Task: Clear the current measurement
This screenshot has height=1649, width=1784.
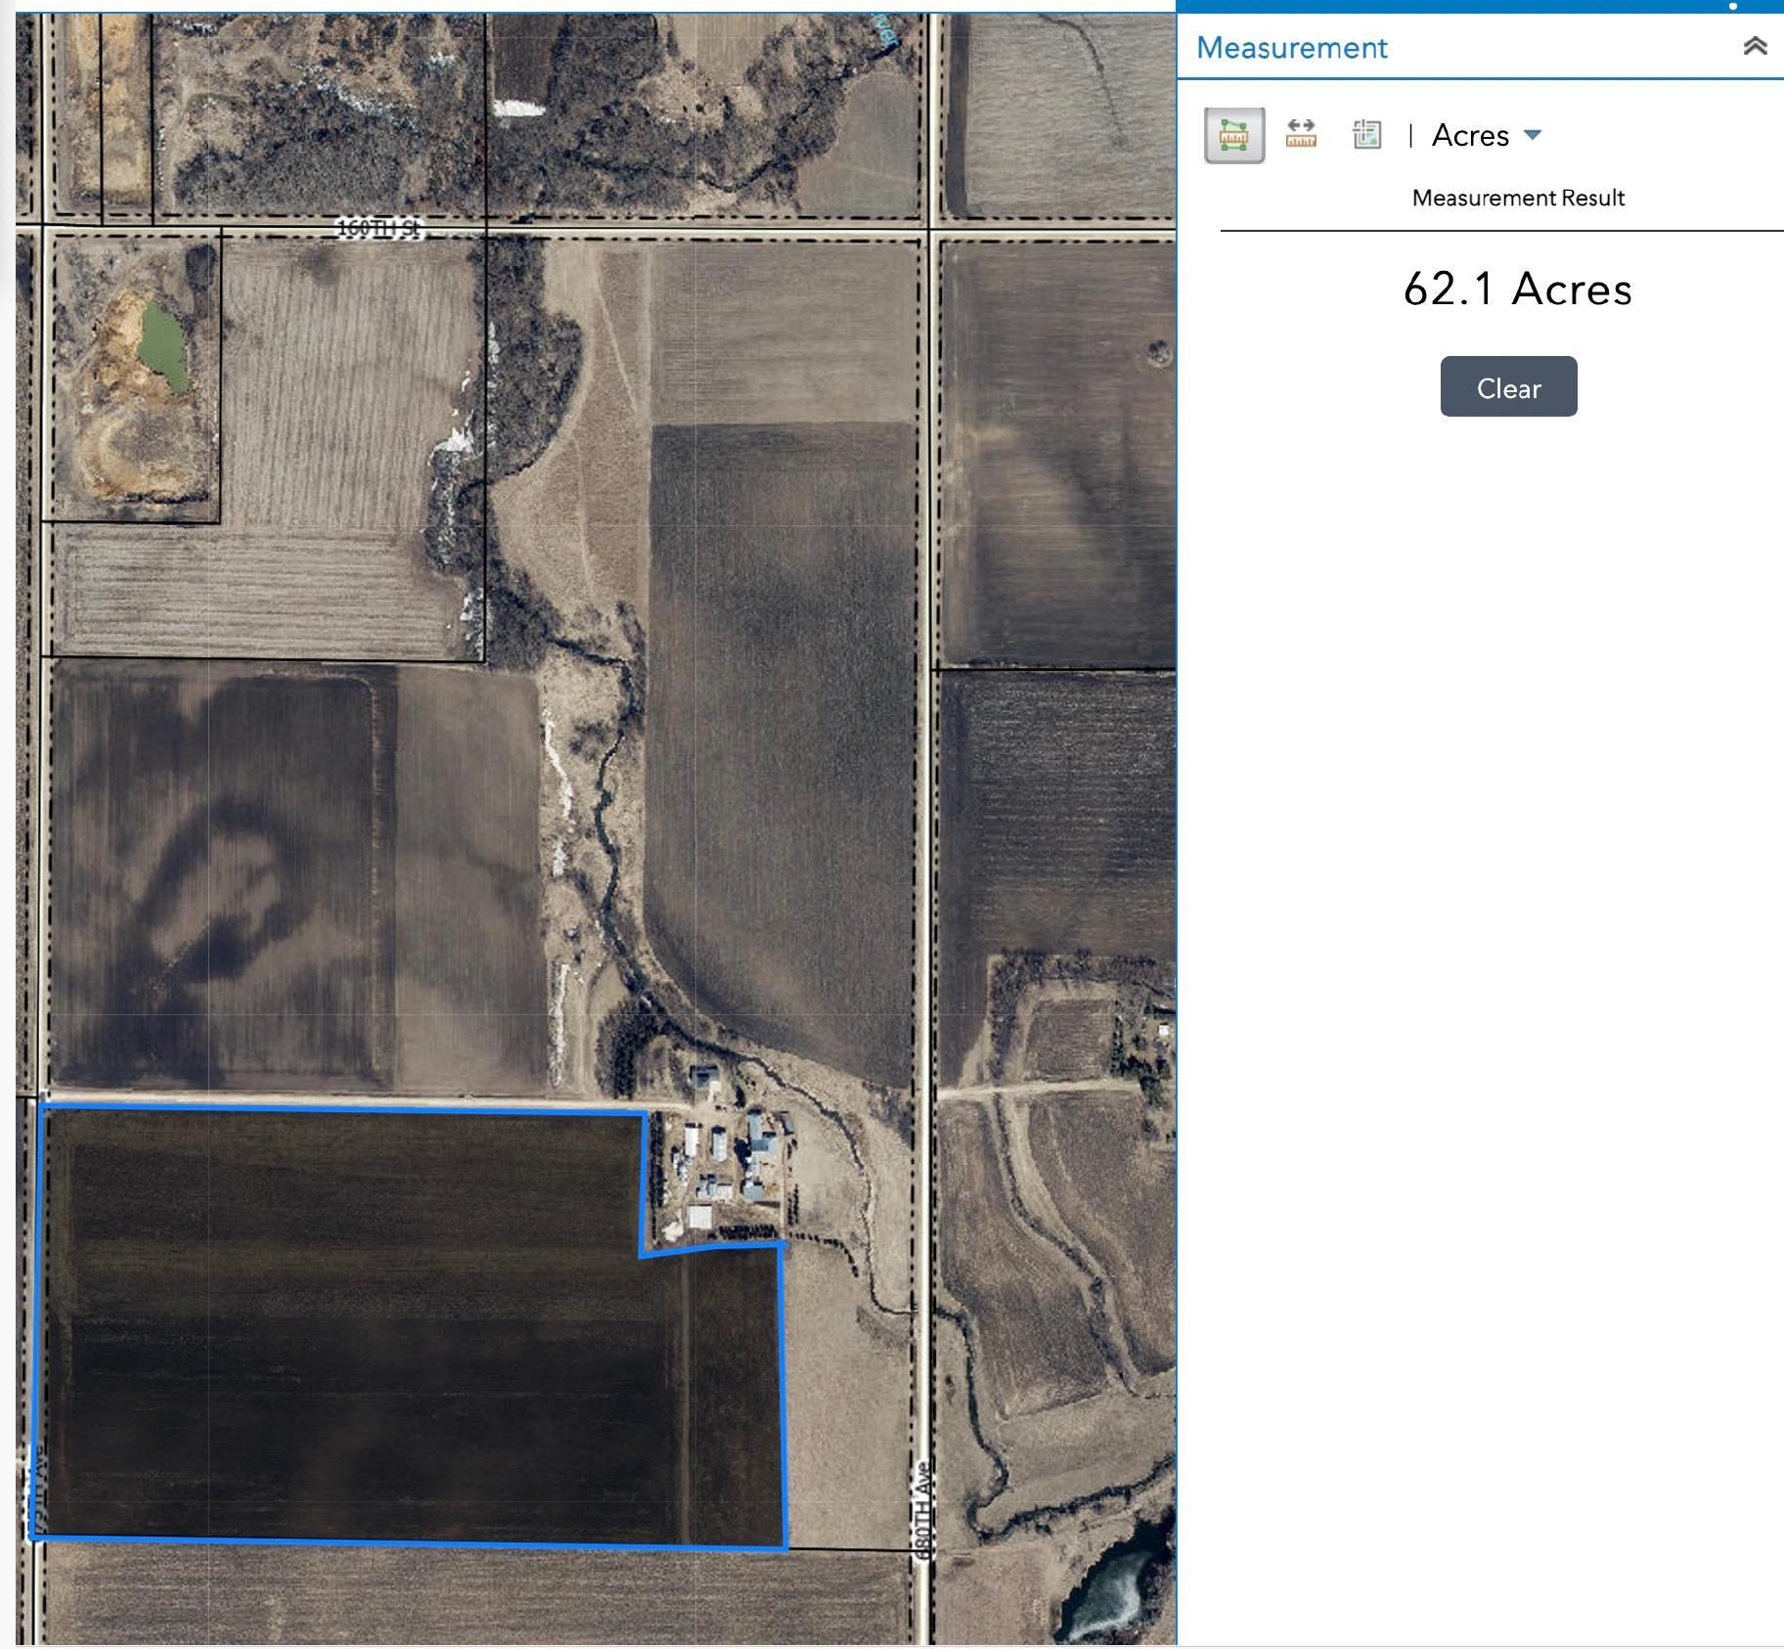Action: tap(1508, 386)
